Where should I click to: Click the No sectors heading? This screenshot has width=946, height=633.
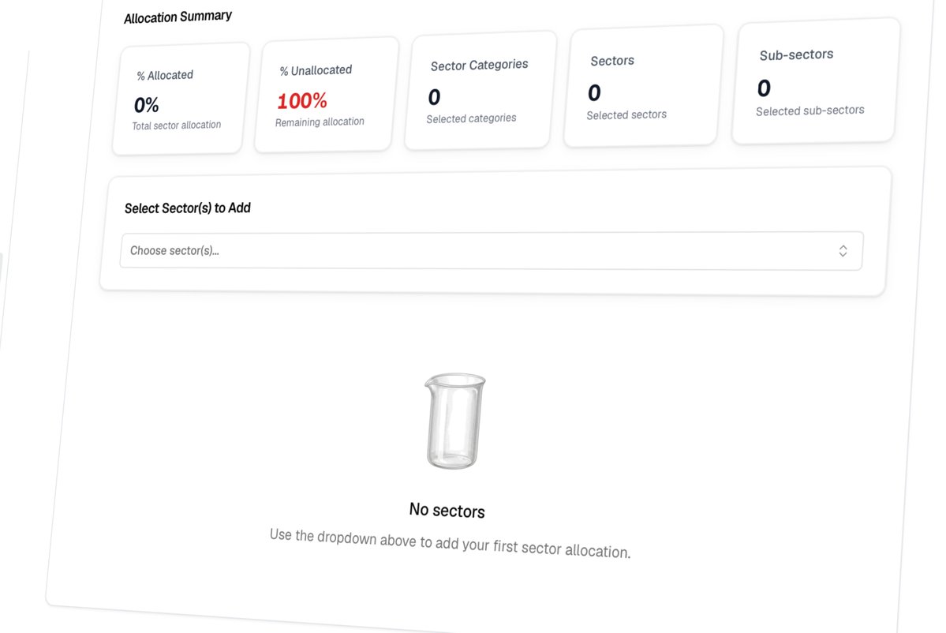[x=447, y=511]
